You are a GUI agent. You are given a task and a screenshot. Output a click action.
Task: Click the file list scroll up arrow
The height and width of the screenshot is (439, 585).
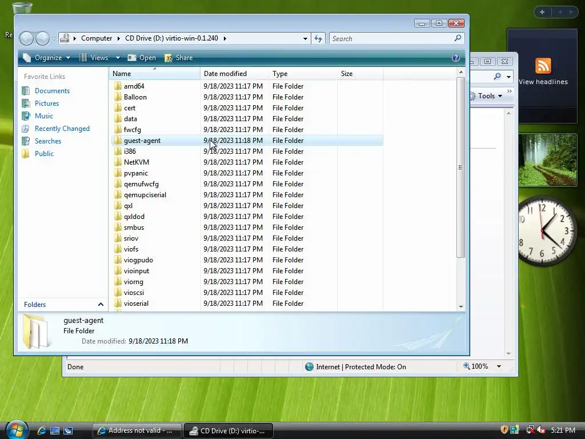461,72
